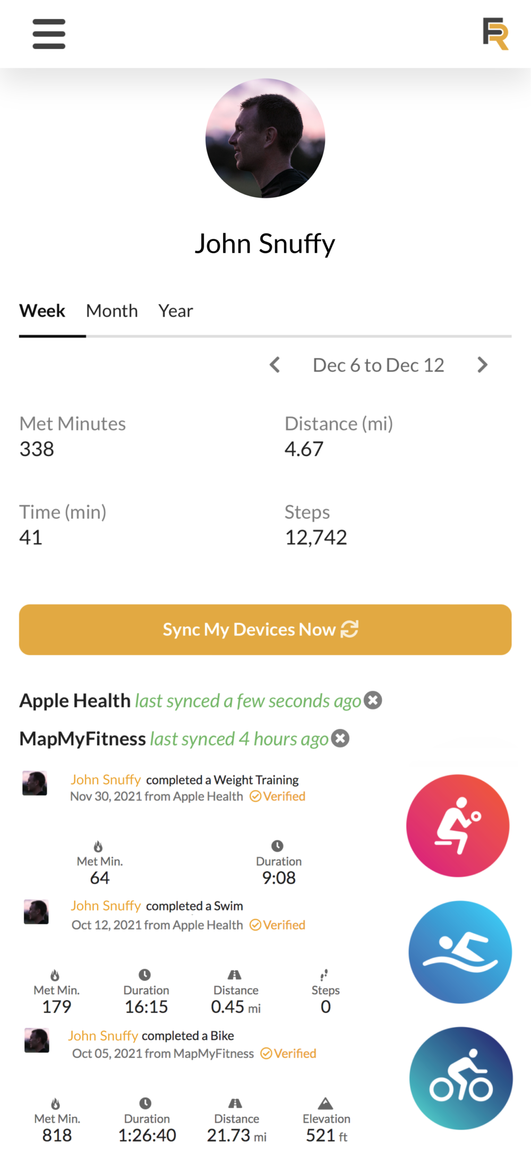
Task: Remove the MapMyFitness connection
Action: coord(340,738)
